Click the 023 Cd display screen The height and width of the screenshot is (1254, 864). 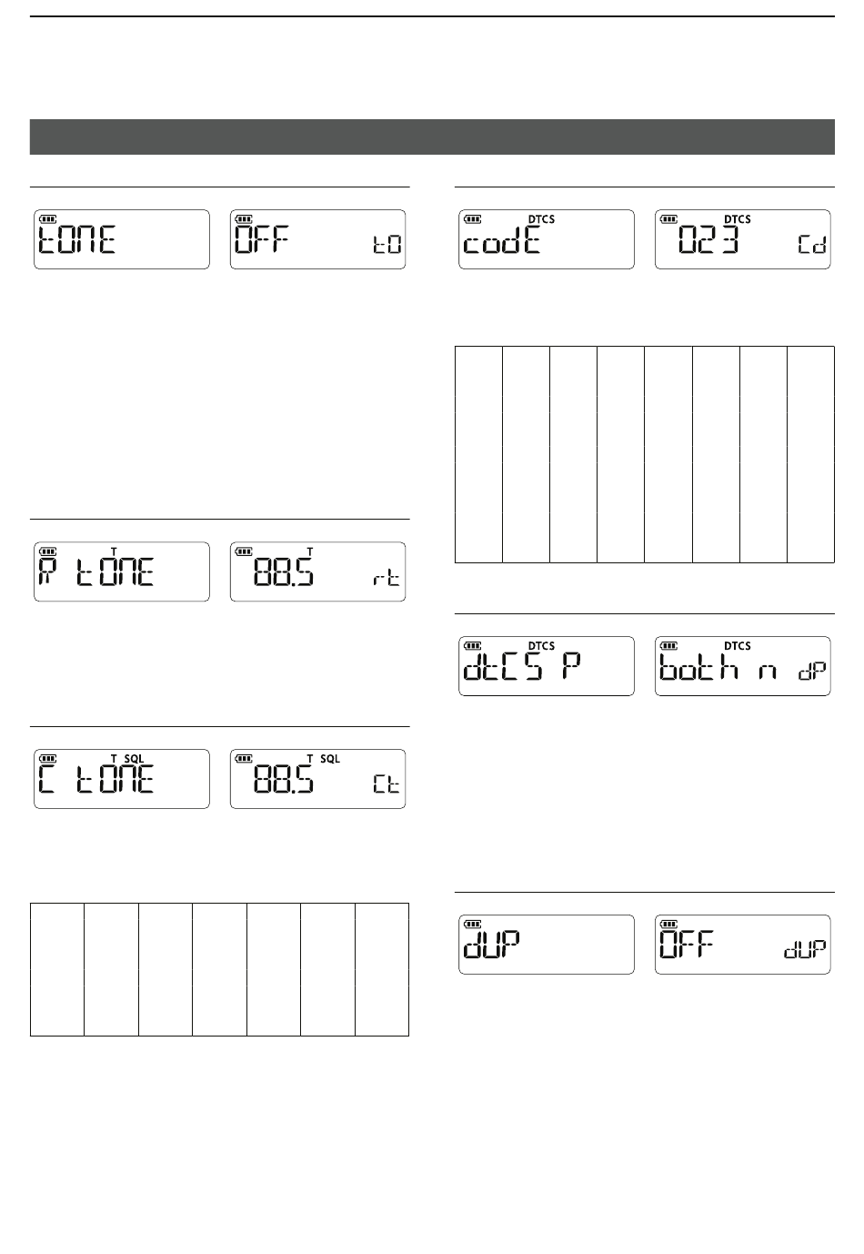[743, 239]
